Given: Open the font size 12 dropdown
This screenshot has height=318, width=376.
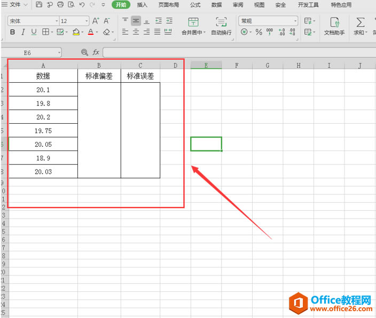Looking at the screenshot, I should 87,21.
